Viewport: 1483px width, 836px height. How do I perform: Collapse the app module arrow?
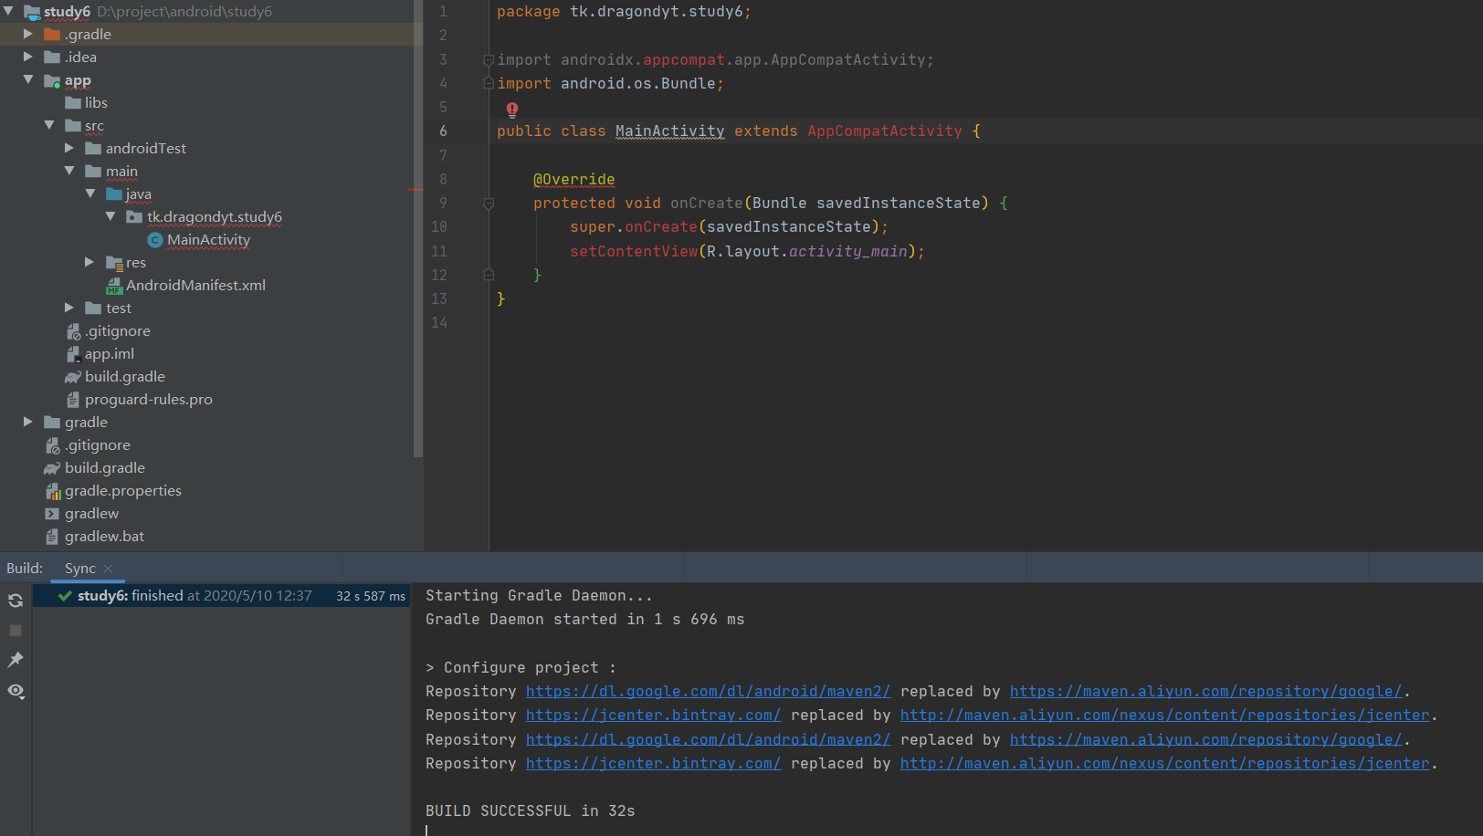coord(28,79)
